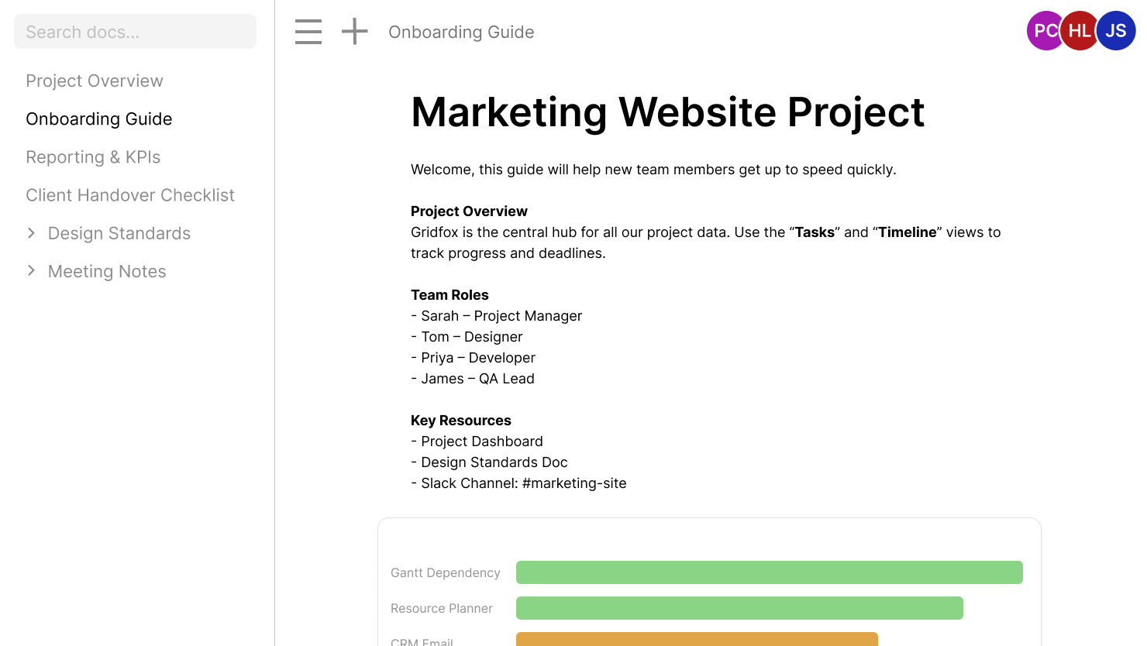The height and width of the screenshot is (646, 1147).
Task: Click the Onboarding Guide breadcrumb title
Action: (461, 32)
